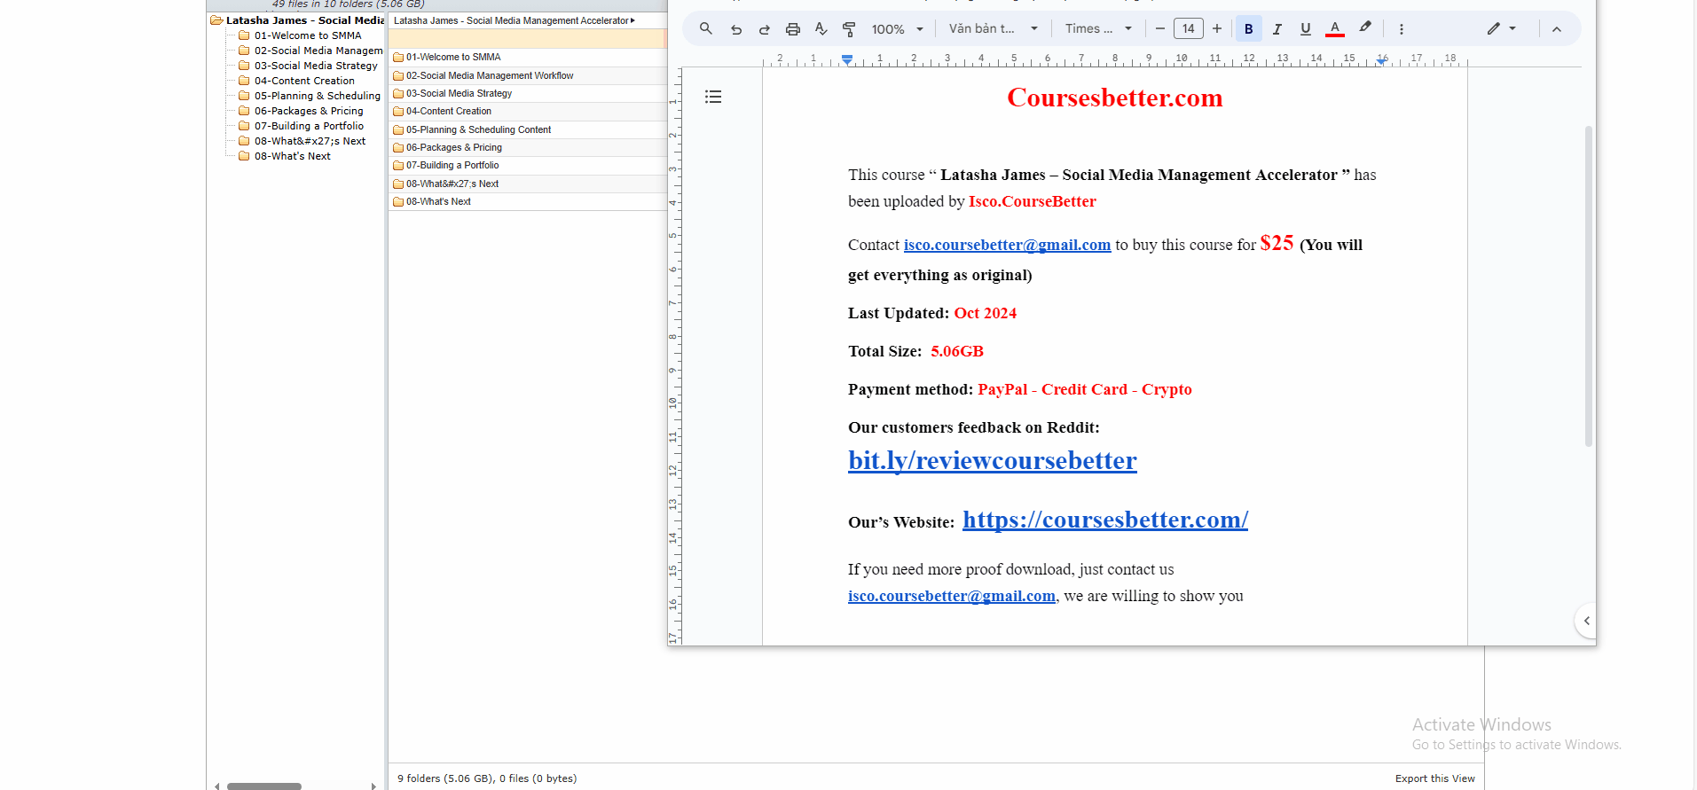This screenshot has height=790, width=1697.
Task: Toggle bold formatting
Action: 1248,29
